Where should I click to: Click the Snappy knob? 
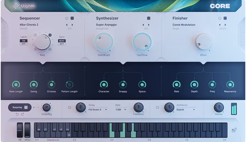[x=123, y=84]
